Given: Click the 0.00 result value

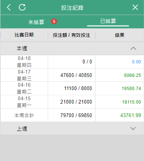Looking at the screenshot, I should point(136,62).
